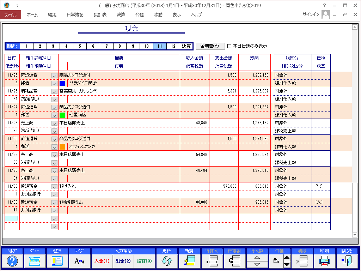Click the 更新 refresh icon

pyautogui.click(x=167, y=261)
